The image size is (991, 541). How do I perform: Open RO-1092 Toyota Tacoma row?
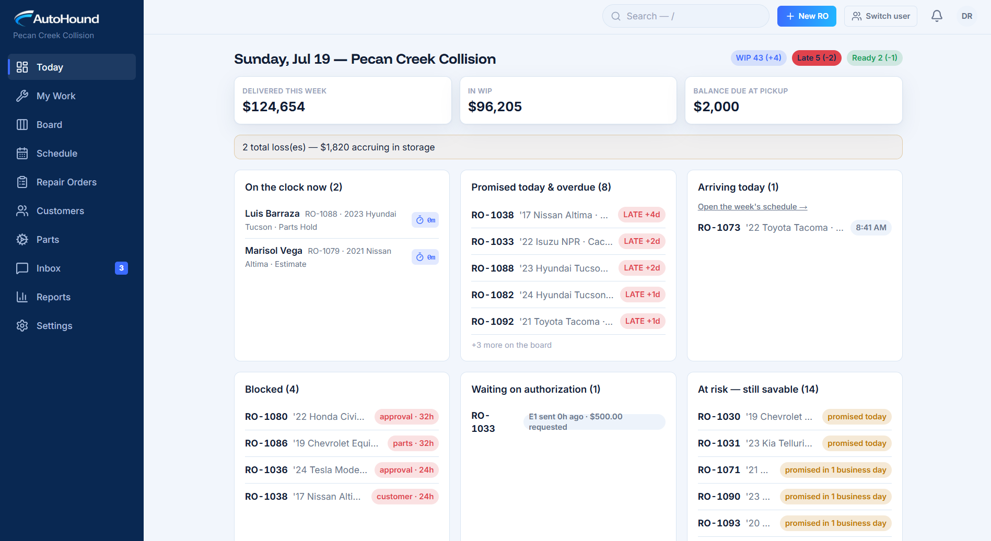coord(568,321)
